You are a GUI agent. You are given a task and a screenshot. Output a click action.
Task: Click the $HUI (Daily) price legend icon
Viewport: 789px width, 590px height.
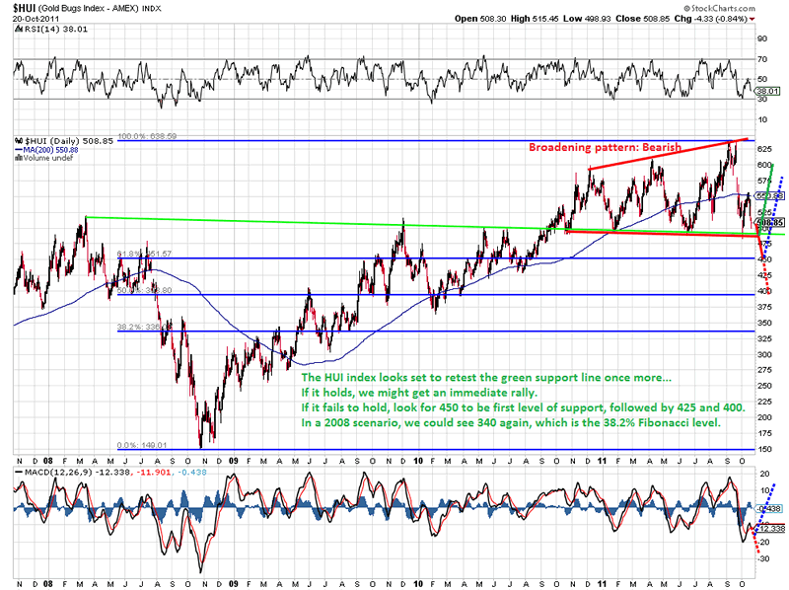20,141
